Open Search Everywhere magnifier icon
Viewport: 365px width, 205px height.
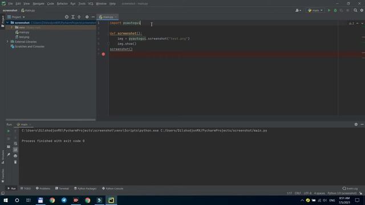(355, 10)
